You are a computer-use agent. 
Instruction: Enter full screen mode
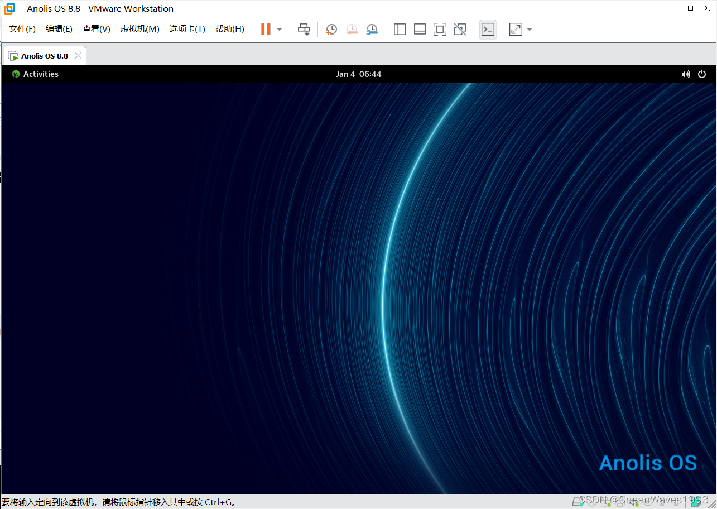(x=440, y=29)
